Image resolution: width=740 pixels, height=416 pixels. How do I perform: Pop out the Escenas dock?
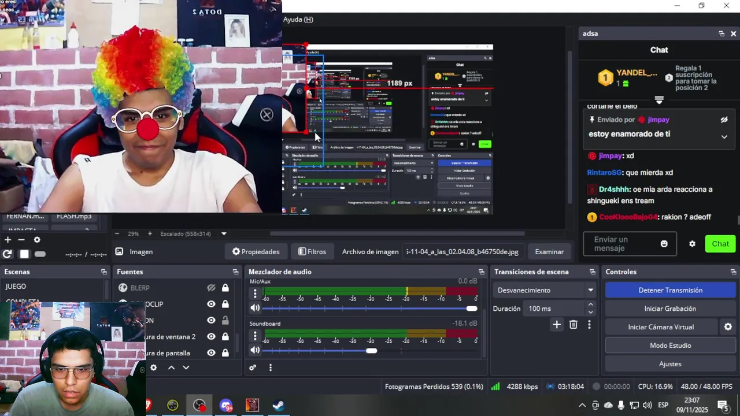coord(103,272)
